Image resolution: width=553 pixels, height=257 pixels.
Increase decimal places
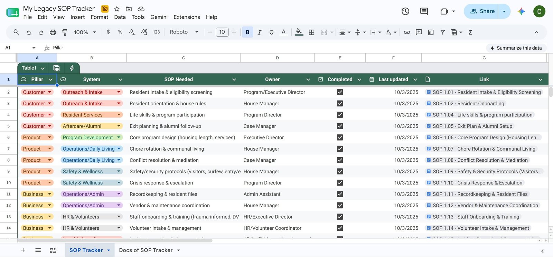144,32
